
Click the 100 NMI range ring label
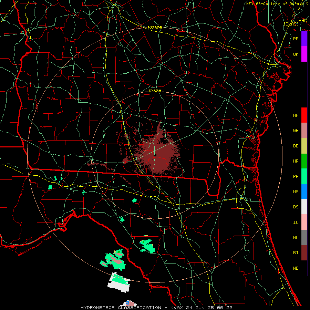click(155, 27)
